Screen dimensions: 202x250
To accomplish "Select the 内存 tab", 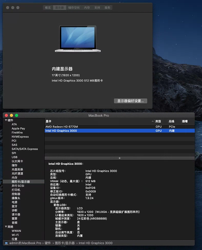I will tap(87, 8).
